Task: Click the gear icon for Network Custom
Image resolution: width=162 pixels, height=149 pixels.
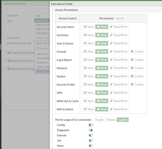Action: click(x=132, y=68)
